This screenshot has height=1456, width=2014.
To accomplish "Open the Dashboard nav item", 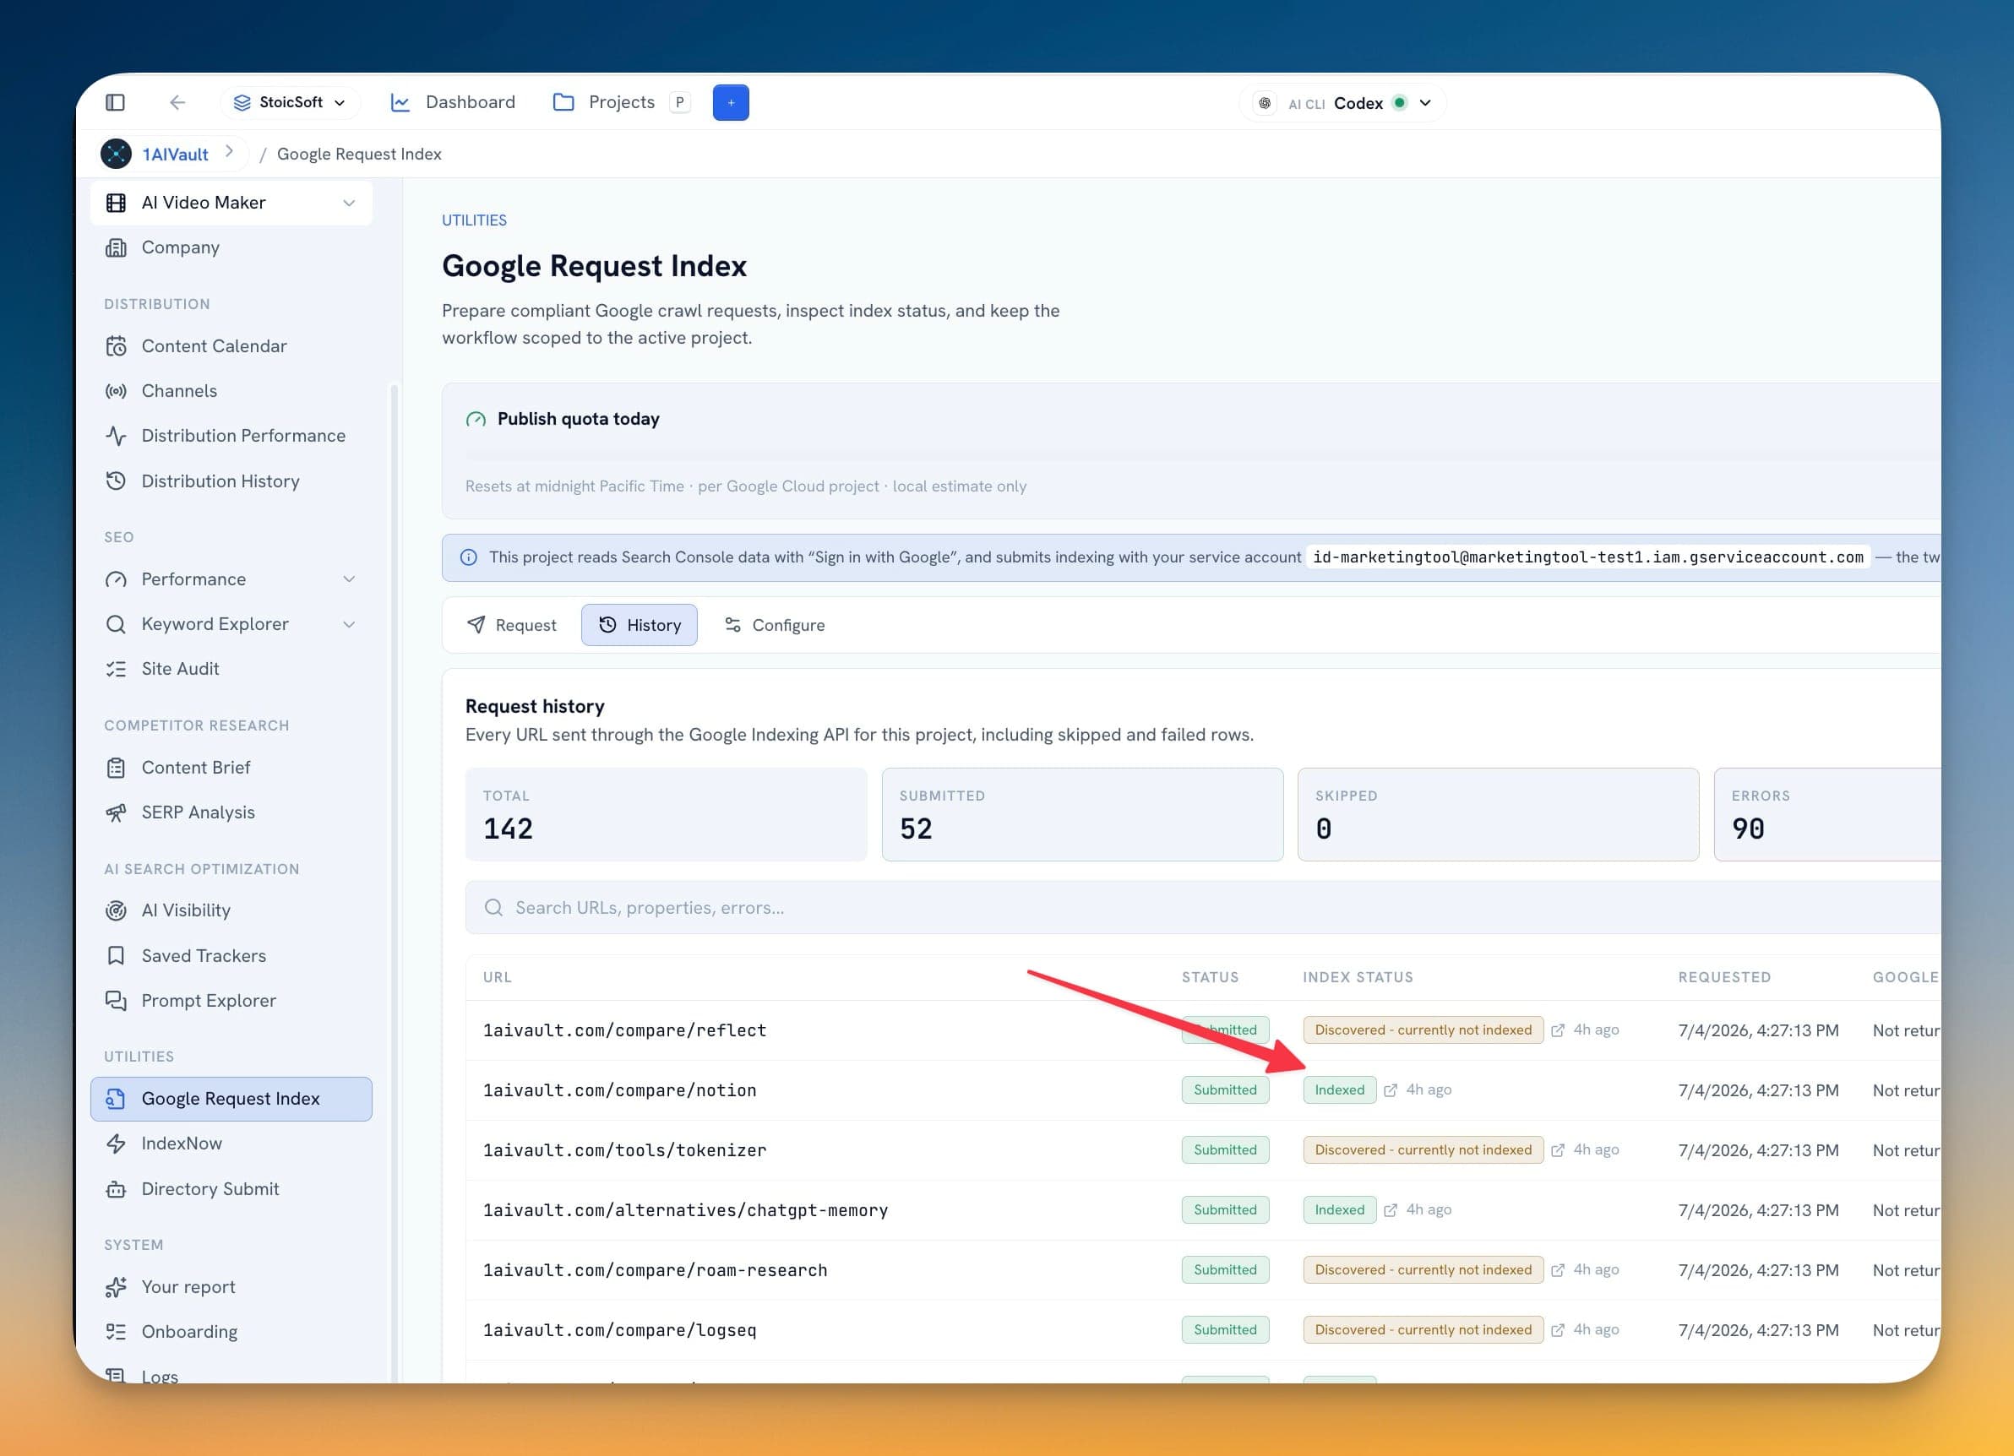I will 453,102.
